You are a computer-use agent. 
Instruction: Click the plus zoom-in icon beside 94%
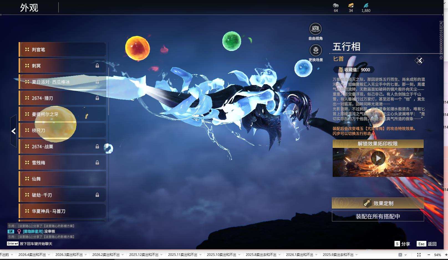click(x=446, y=255)
